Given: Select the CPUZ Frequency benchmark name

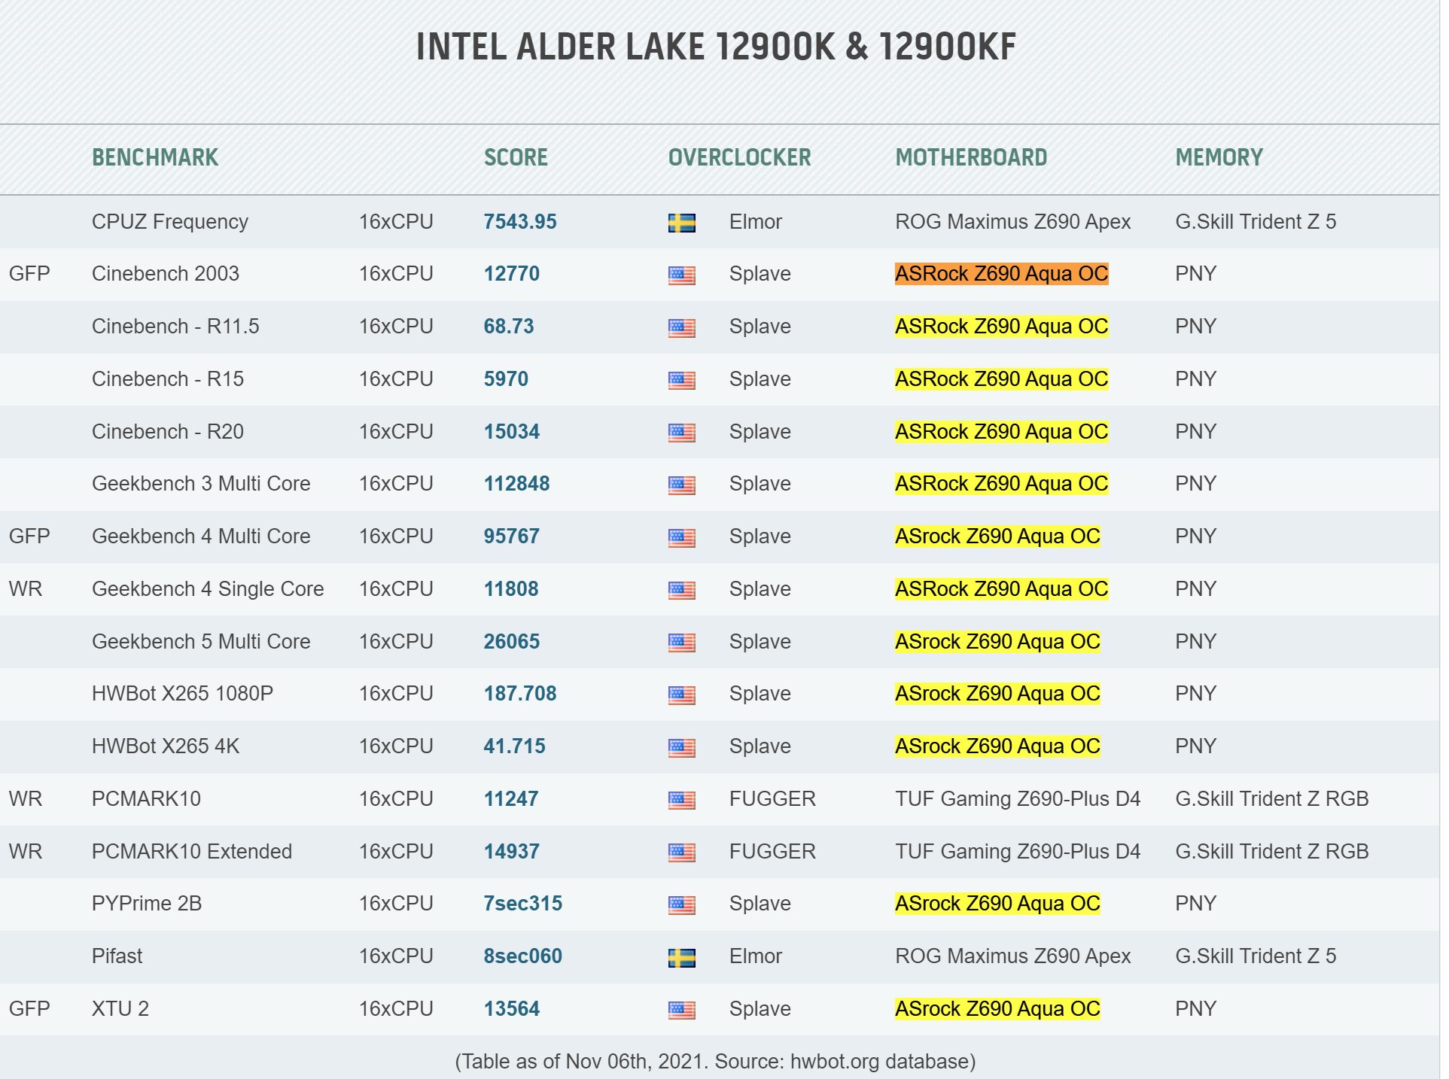Looking at the screenshot, I should coord(170,222).
